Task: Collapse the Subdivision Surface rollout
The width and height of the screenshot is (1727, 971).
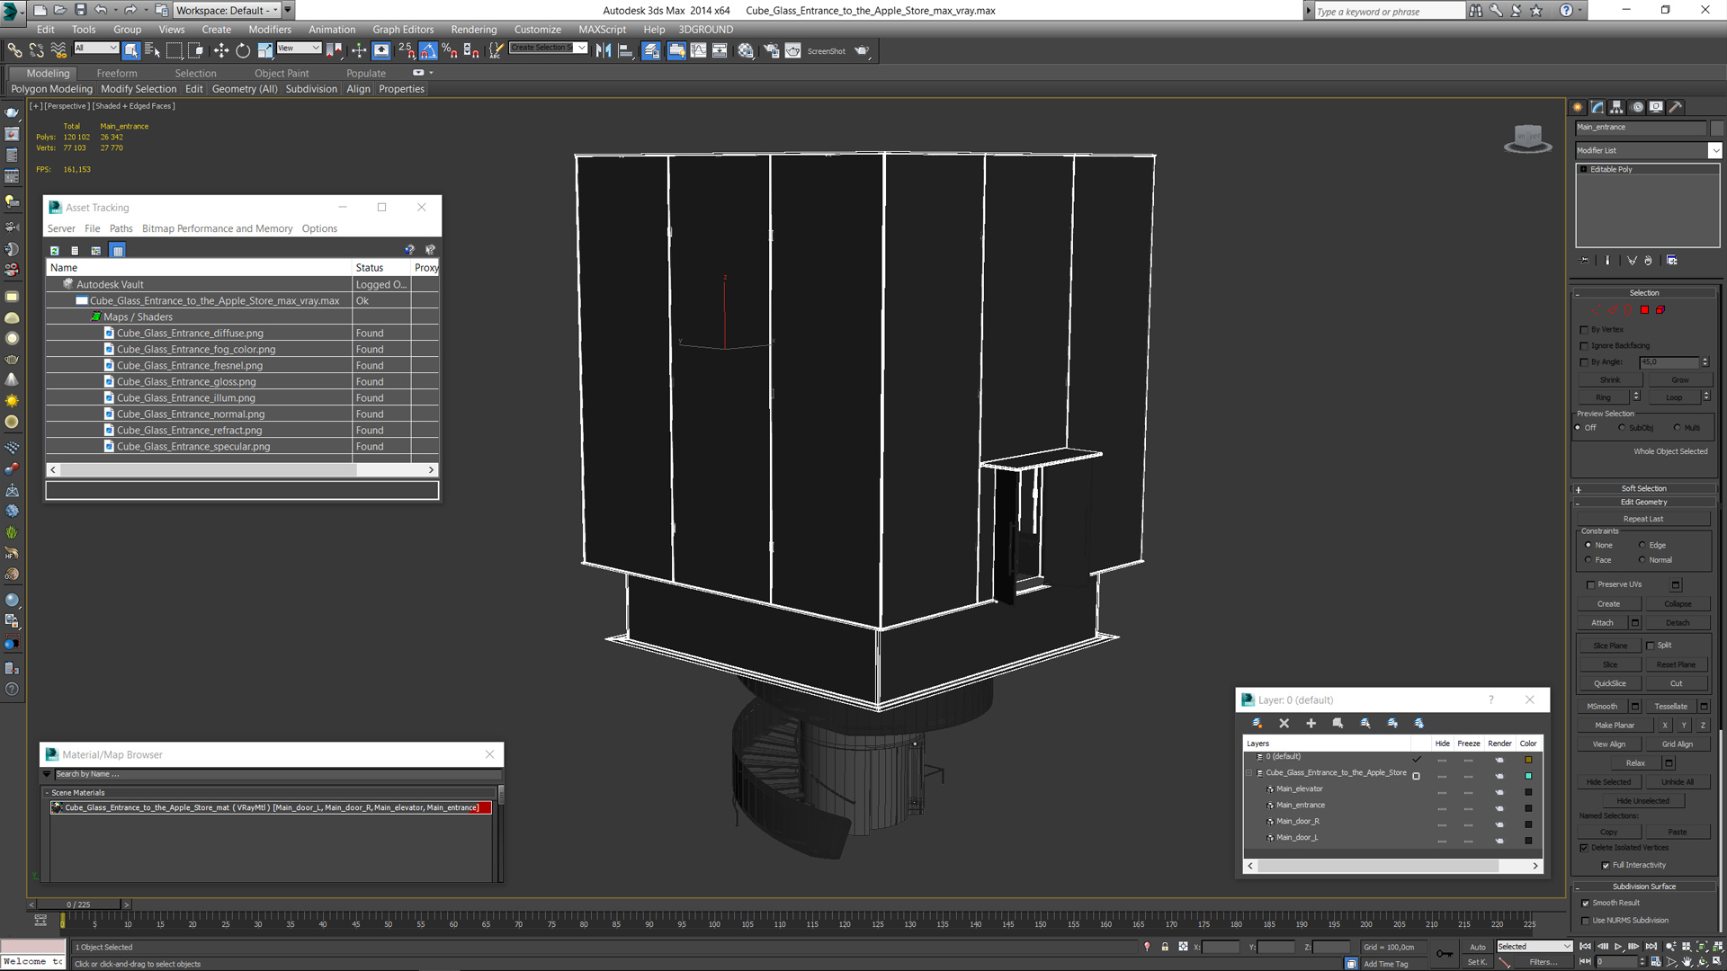Action: coord(1644,886)
